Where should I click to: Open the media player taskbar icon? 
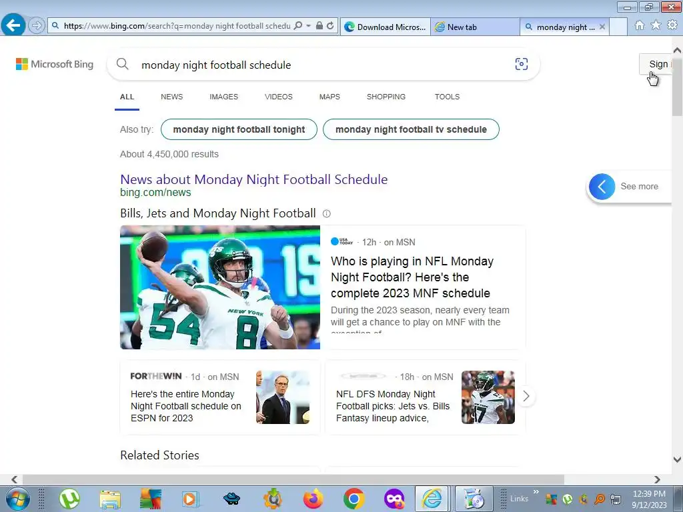tap(190, 499)
